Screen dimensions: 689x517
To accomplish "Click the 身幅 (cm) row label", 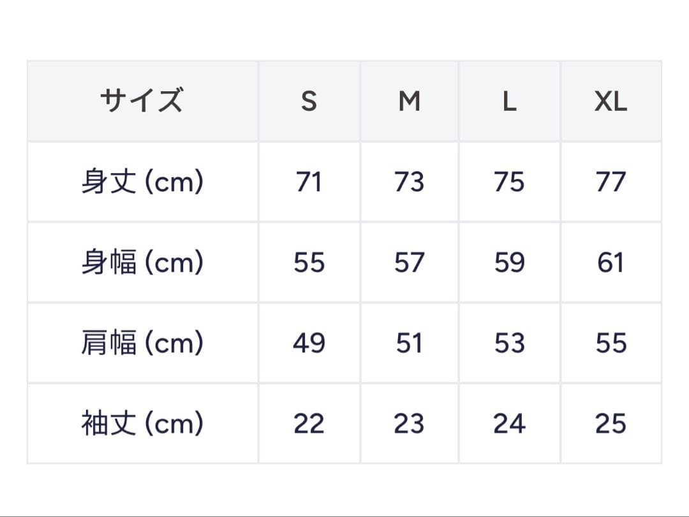I will [142, 263].
